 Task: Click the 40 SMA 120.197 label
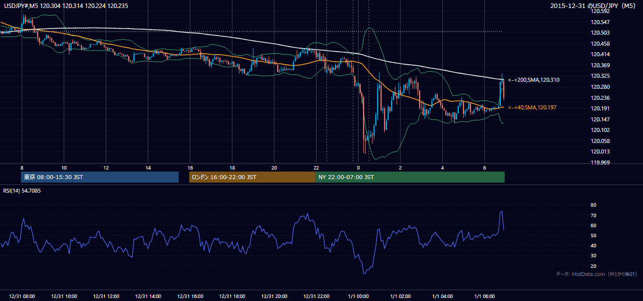(532, 107)
